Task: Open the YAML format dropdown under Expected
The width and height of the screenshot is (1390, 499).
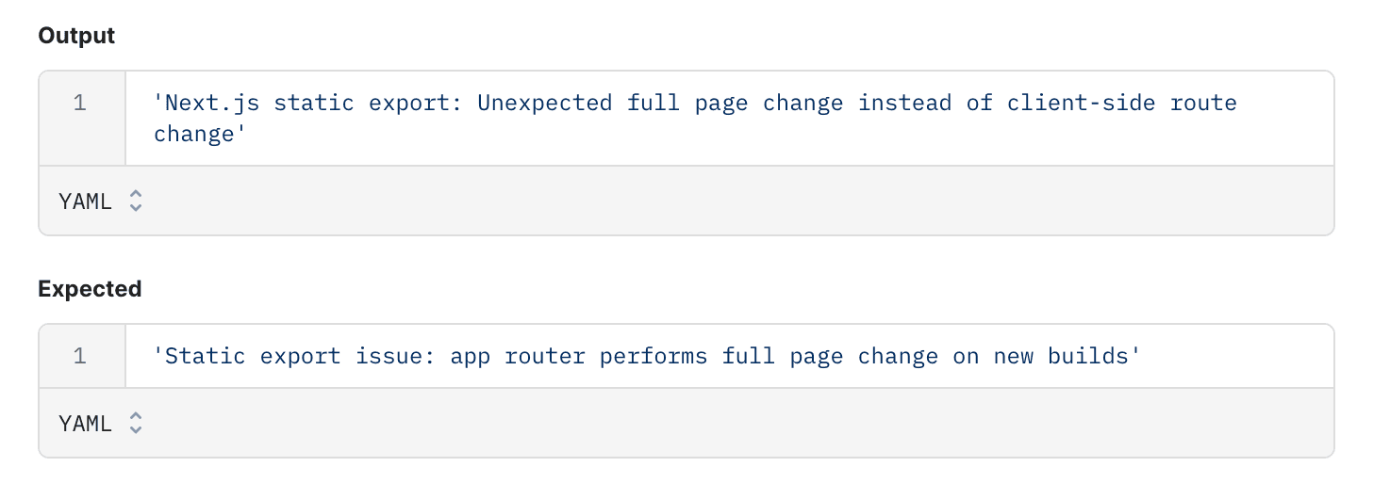Action: (99, 424)
